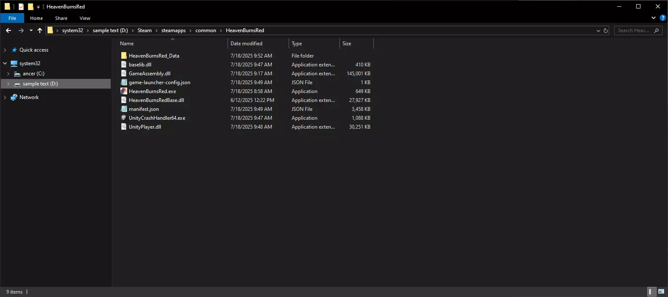Open the Customize Quick Access Toolbar dropdown
668x297 pixels.
38,7
